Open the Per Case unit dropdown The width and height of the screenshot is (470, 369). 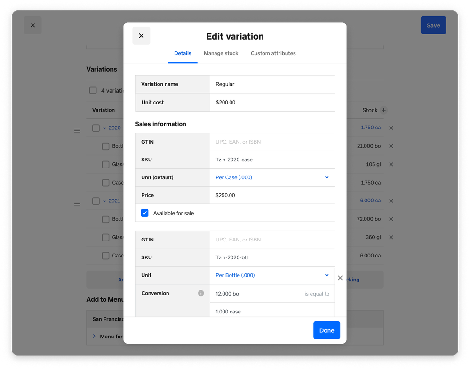[272, 177]
